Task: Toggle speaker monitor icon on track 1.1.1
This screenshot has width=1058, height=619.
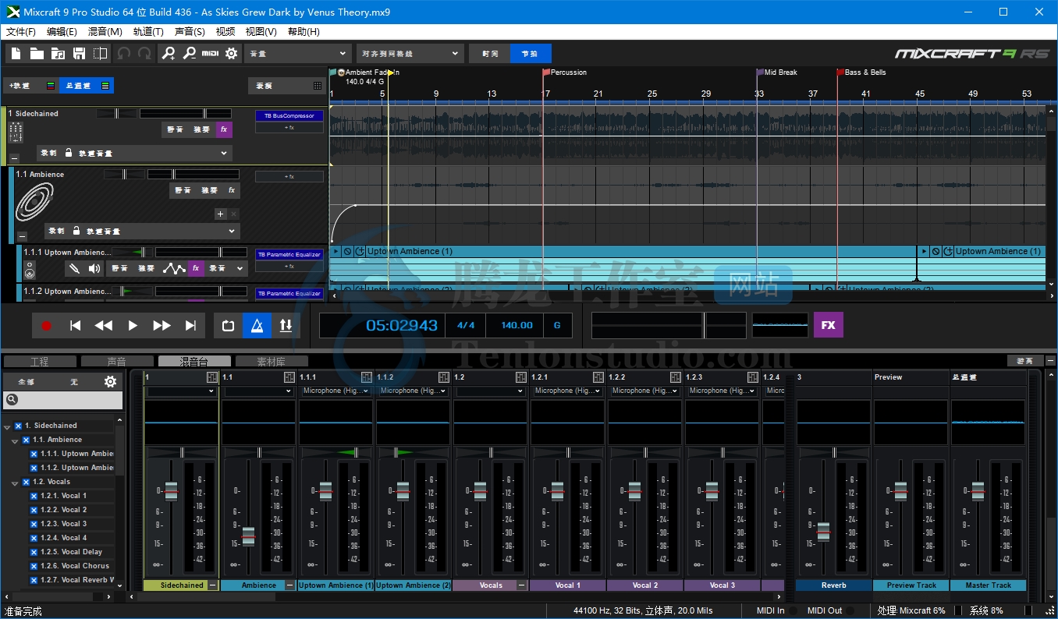Action: pos(94,268)
